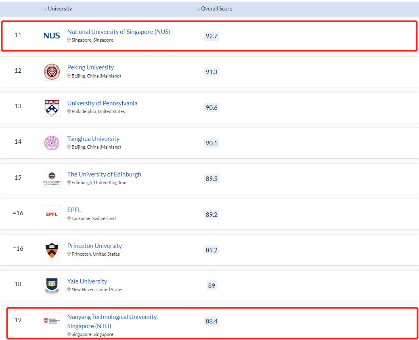This screenshot has width=419, height=340.
Task: Open Nanyang Technological University, Singapore (NTU) link
Action: click(113, 321)
